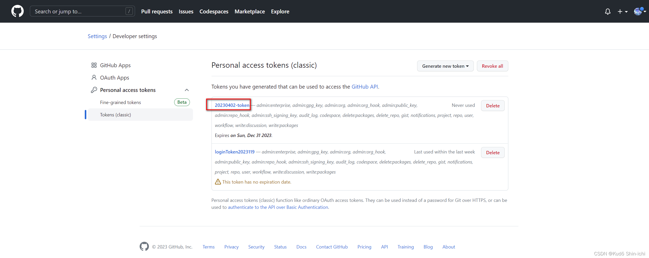Screen dimensions: 649x258
Task: Open Terms footer link
Action: (x=208, y=247)
